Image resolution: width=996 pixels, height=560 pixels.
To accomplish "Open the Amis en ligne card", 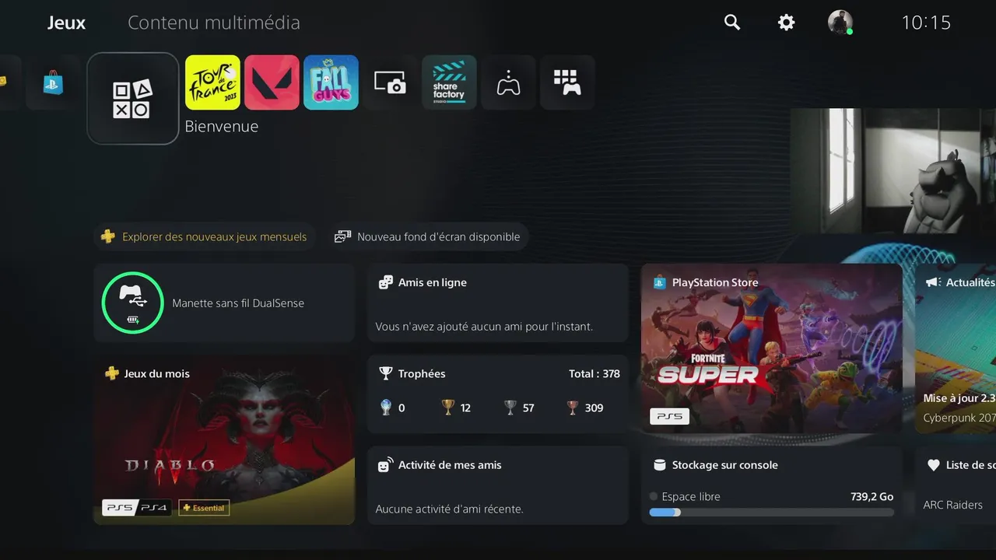I will click(498, 303).
